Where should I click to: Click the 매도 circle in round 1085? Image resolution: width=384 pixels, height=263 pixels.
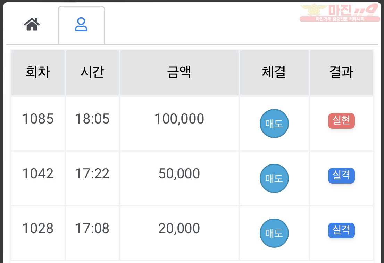pyautogui.click(x=274, y=124)
